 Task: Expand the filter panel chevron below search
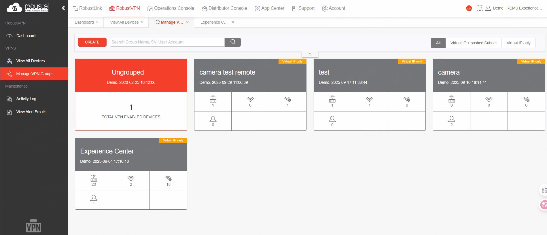[x=310, y=54]
